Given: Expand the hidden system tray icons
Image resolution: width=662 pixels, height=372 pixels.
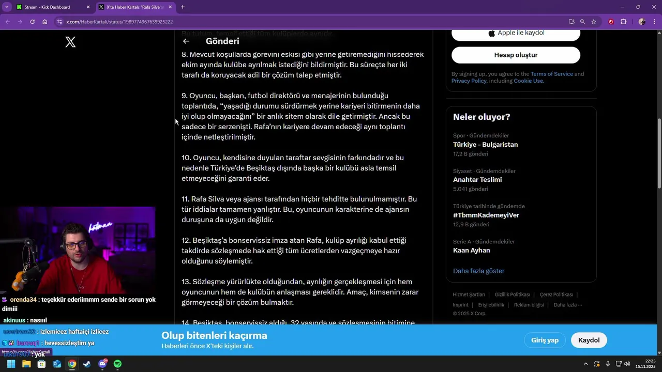Looking at the screenshot, I should (x=585, y=364).
